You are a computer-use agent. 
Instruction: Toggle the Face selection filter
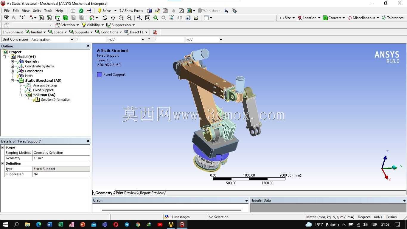(58, 18)
